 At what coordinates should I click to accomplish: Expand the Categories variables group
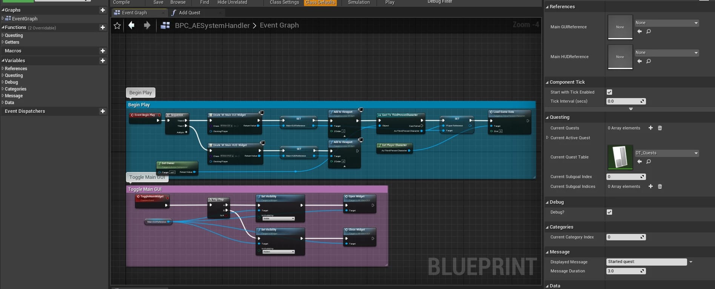[3, 89]
